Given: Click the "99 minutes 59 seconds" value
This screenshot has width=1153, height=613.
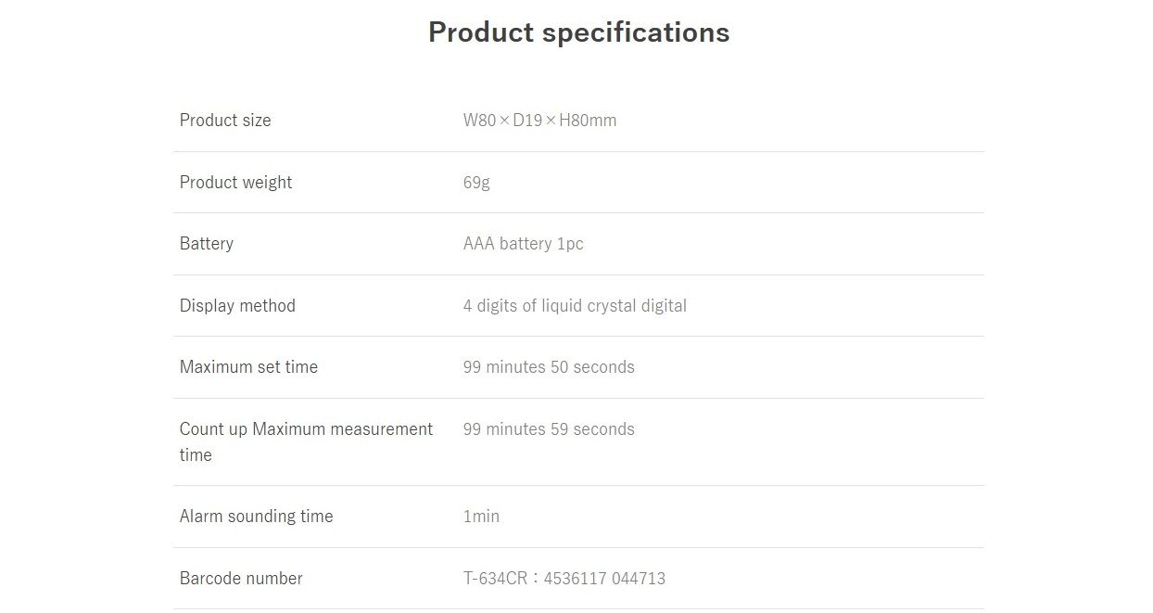Looking at the screenshot, I should pyautogui.click(x=549, y=429).
